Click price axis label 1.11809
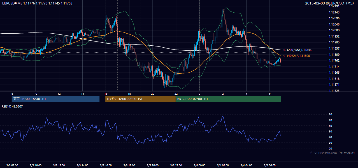The width and height of the screenshot is (358, 168). coord(334,55)
